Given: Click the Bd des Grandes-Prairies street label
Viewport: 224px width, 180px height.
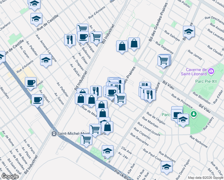Looking at the screenshot, I should point(158,22).
